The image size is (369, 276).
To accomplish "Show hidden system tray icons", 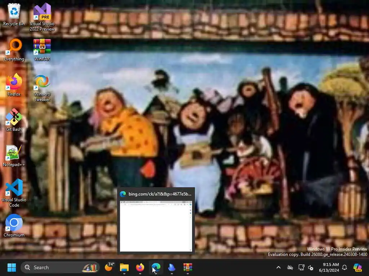I will 279,267.
